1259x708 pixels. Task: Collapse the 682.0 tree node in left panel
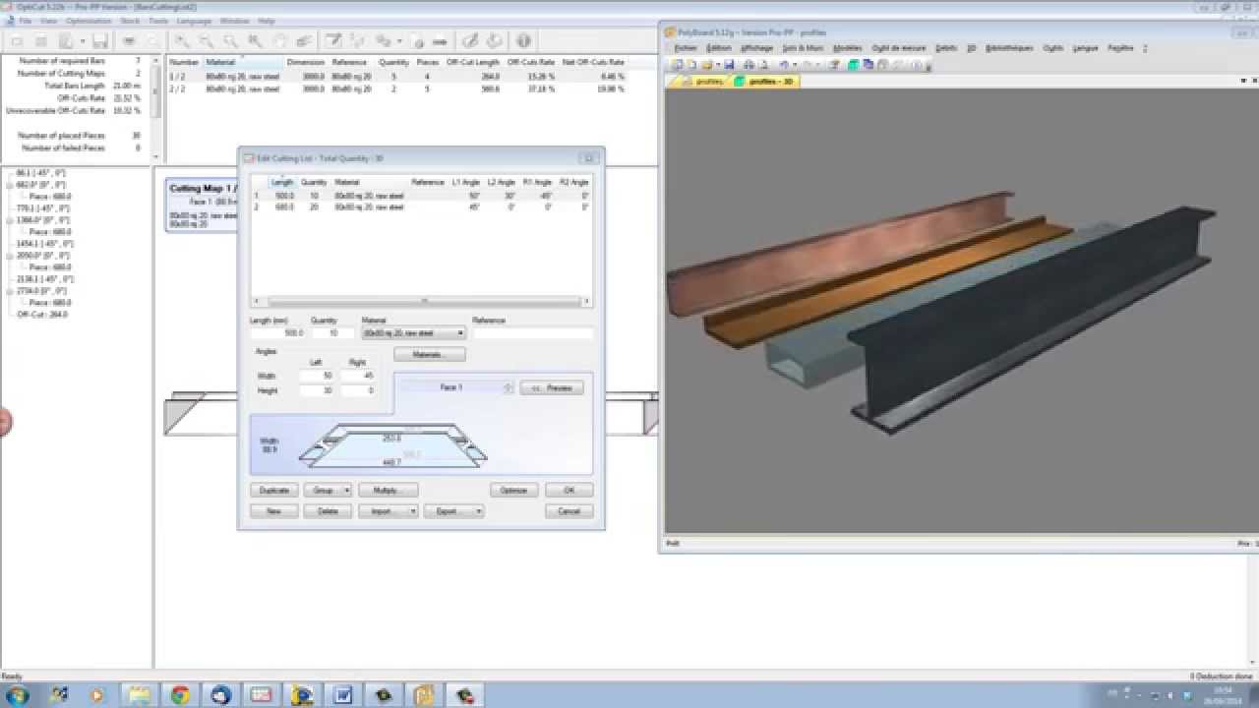(9, 185)
